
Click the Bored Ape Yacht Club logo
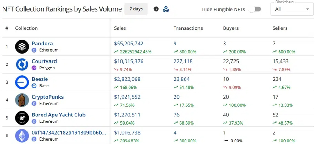coord(22,118)
